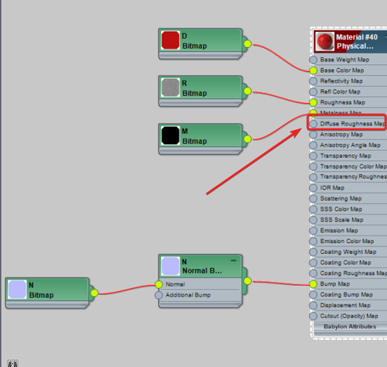Click the 'Diffuse Roughness Map' label text
Screen dimensions: 387x367
point(353,124)
